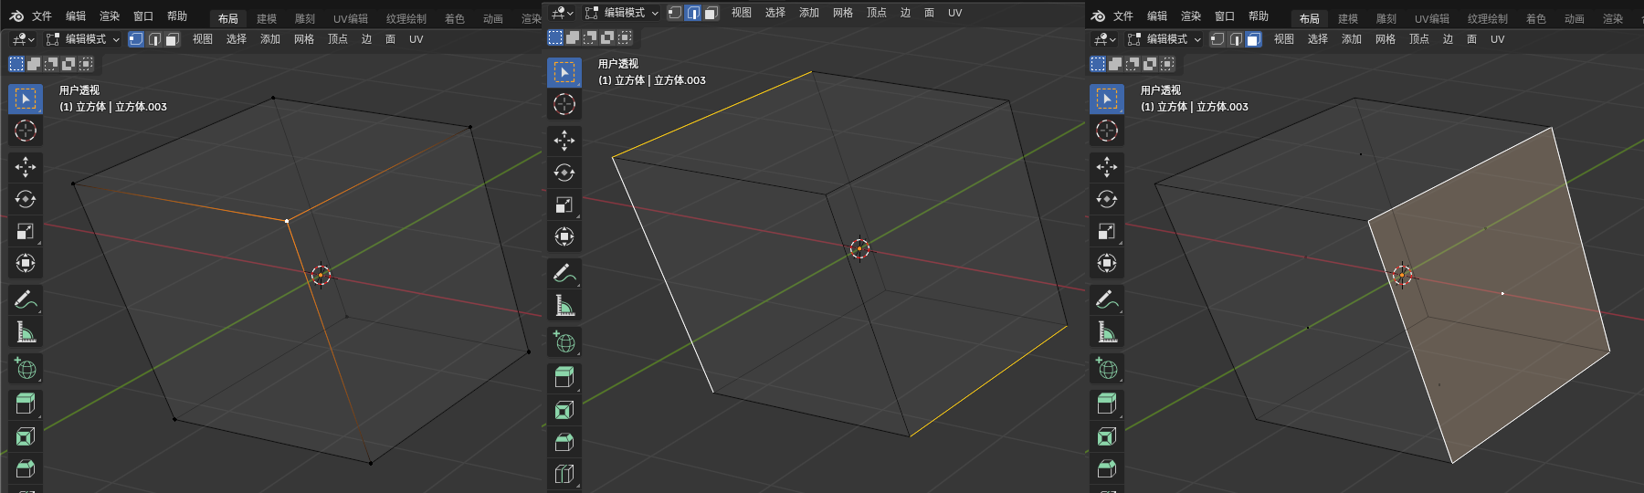1644x493 pixels.
Task: Open the 编辑模式 dropdown in left viewport
Action: [x=84, y=39]
